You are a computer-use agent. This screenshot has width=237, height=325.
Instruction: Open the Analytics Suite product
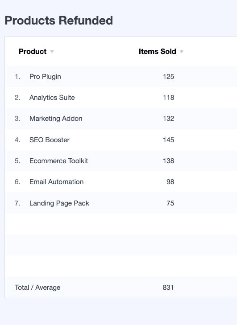point(52,98)
